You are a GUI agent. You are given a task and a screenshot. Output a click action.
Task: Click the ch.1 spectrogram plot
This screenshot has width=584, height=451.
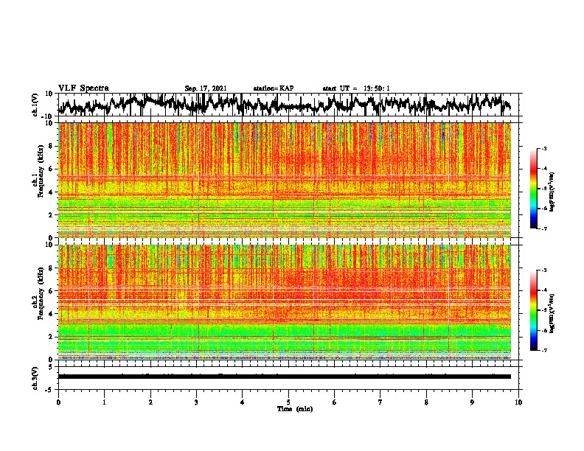[x=285, y=180]
